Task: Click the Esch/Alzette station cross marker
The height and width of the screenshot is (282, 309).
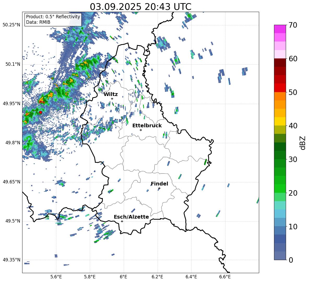Action: click(x=122, y=221)
